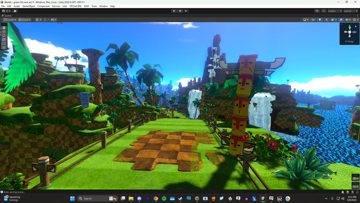
Task: Open the Undo History icon
Action: point(317,11)
